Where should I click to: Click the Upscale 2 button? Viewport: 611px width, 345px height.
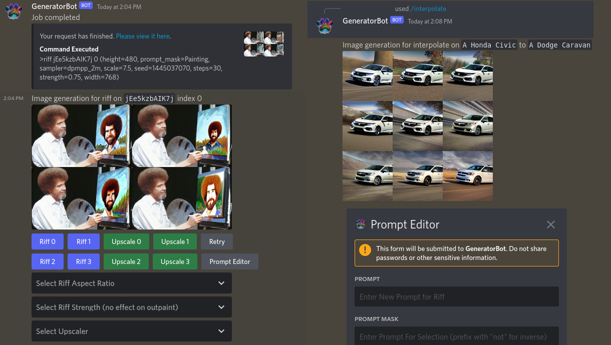(x=126, y=261)
